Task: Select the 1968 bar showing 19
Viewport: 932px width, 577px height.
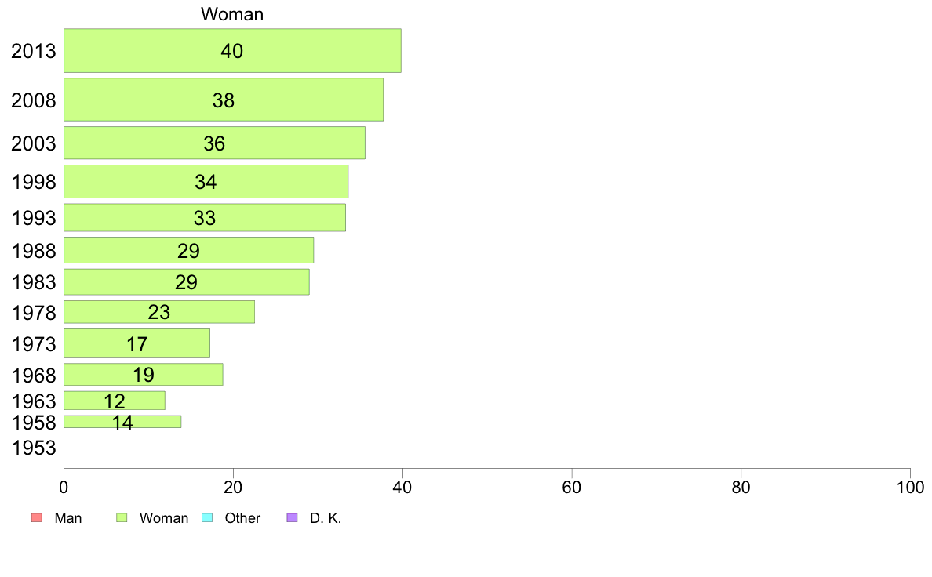Action: (144, 375)
